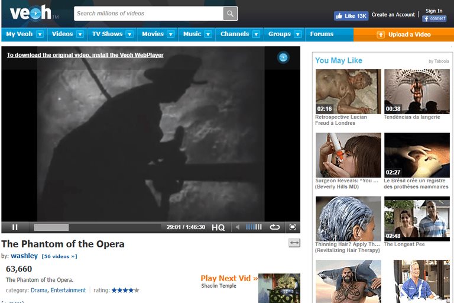Screen dimensions: 454x303
Task: Expand the TV Shows dropdown arrow
Action: [x=129, y=35]
